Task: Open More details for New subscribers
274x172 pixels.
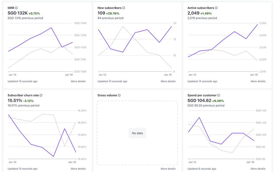Action: point(168,81)
